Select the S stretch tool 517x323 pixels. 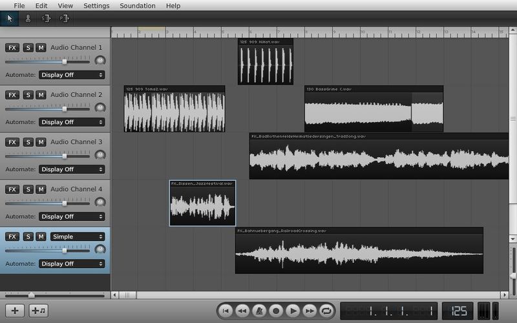click(x=46, y=19)
